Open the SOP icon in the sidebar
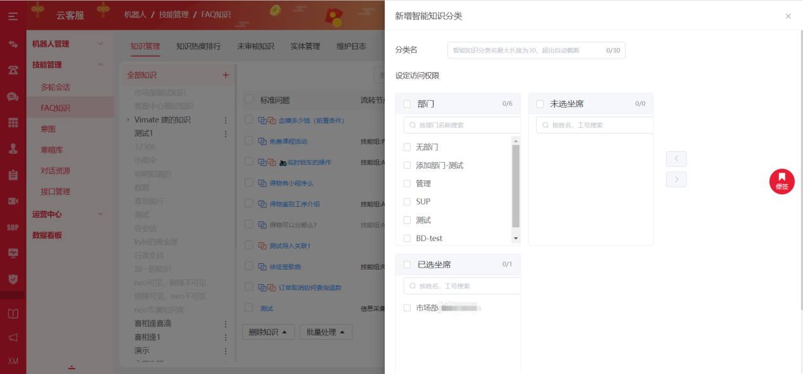 [13, 227]
